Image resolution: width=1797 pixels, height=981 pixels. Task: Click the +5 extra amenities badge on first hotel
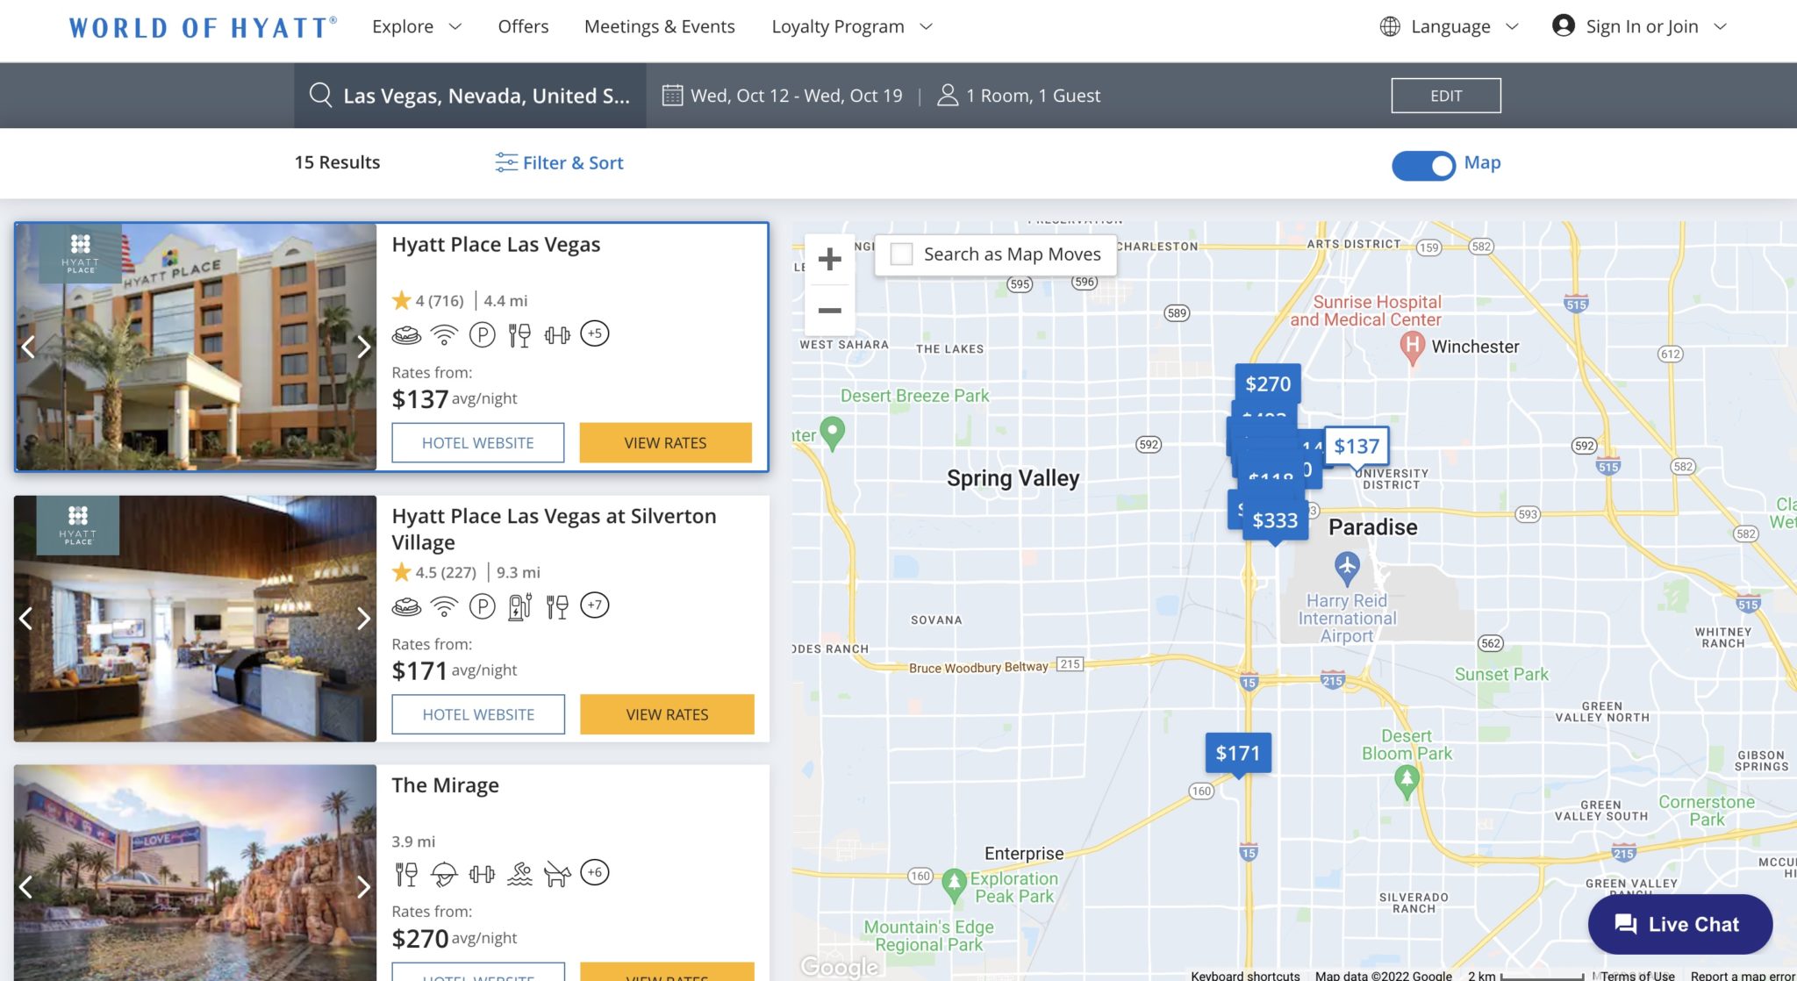point(595,334)
